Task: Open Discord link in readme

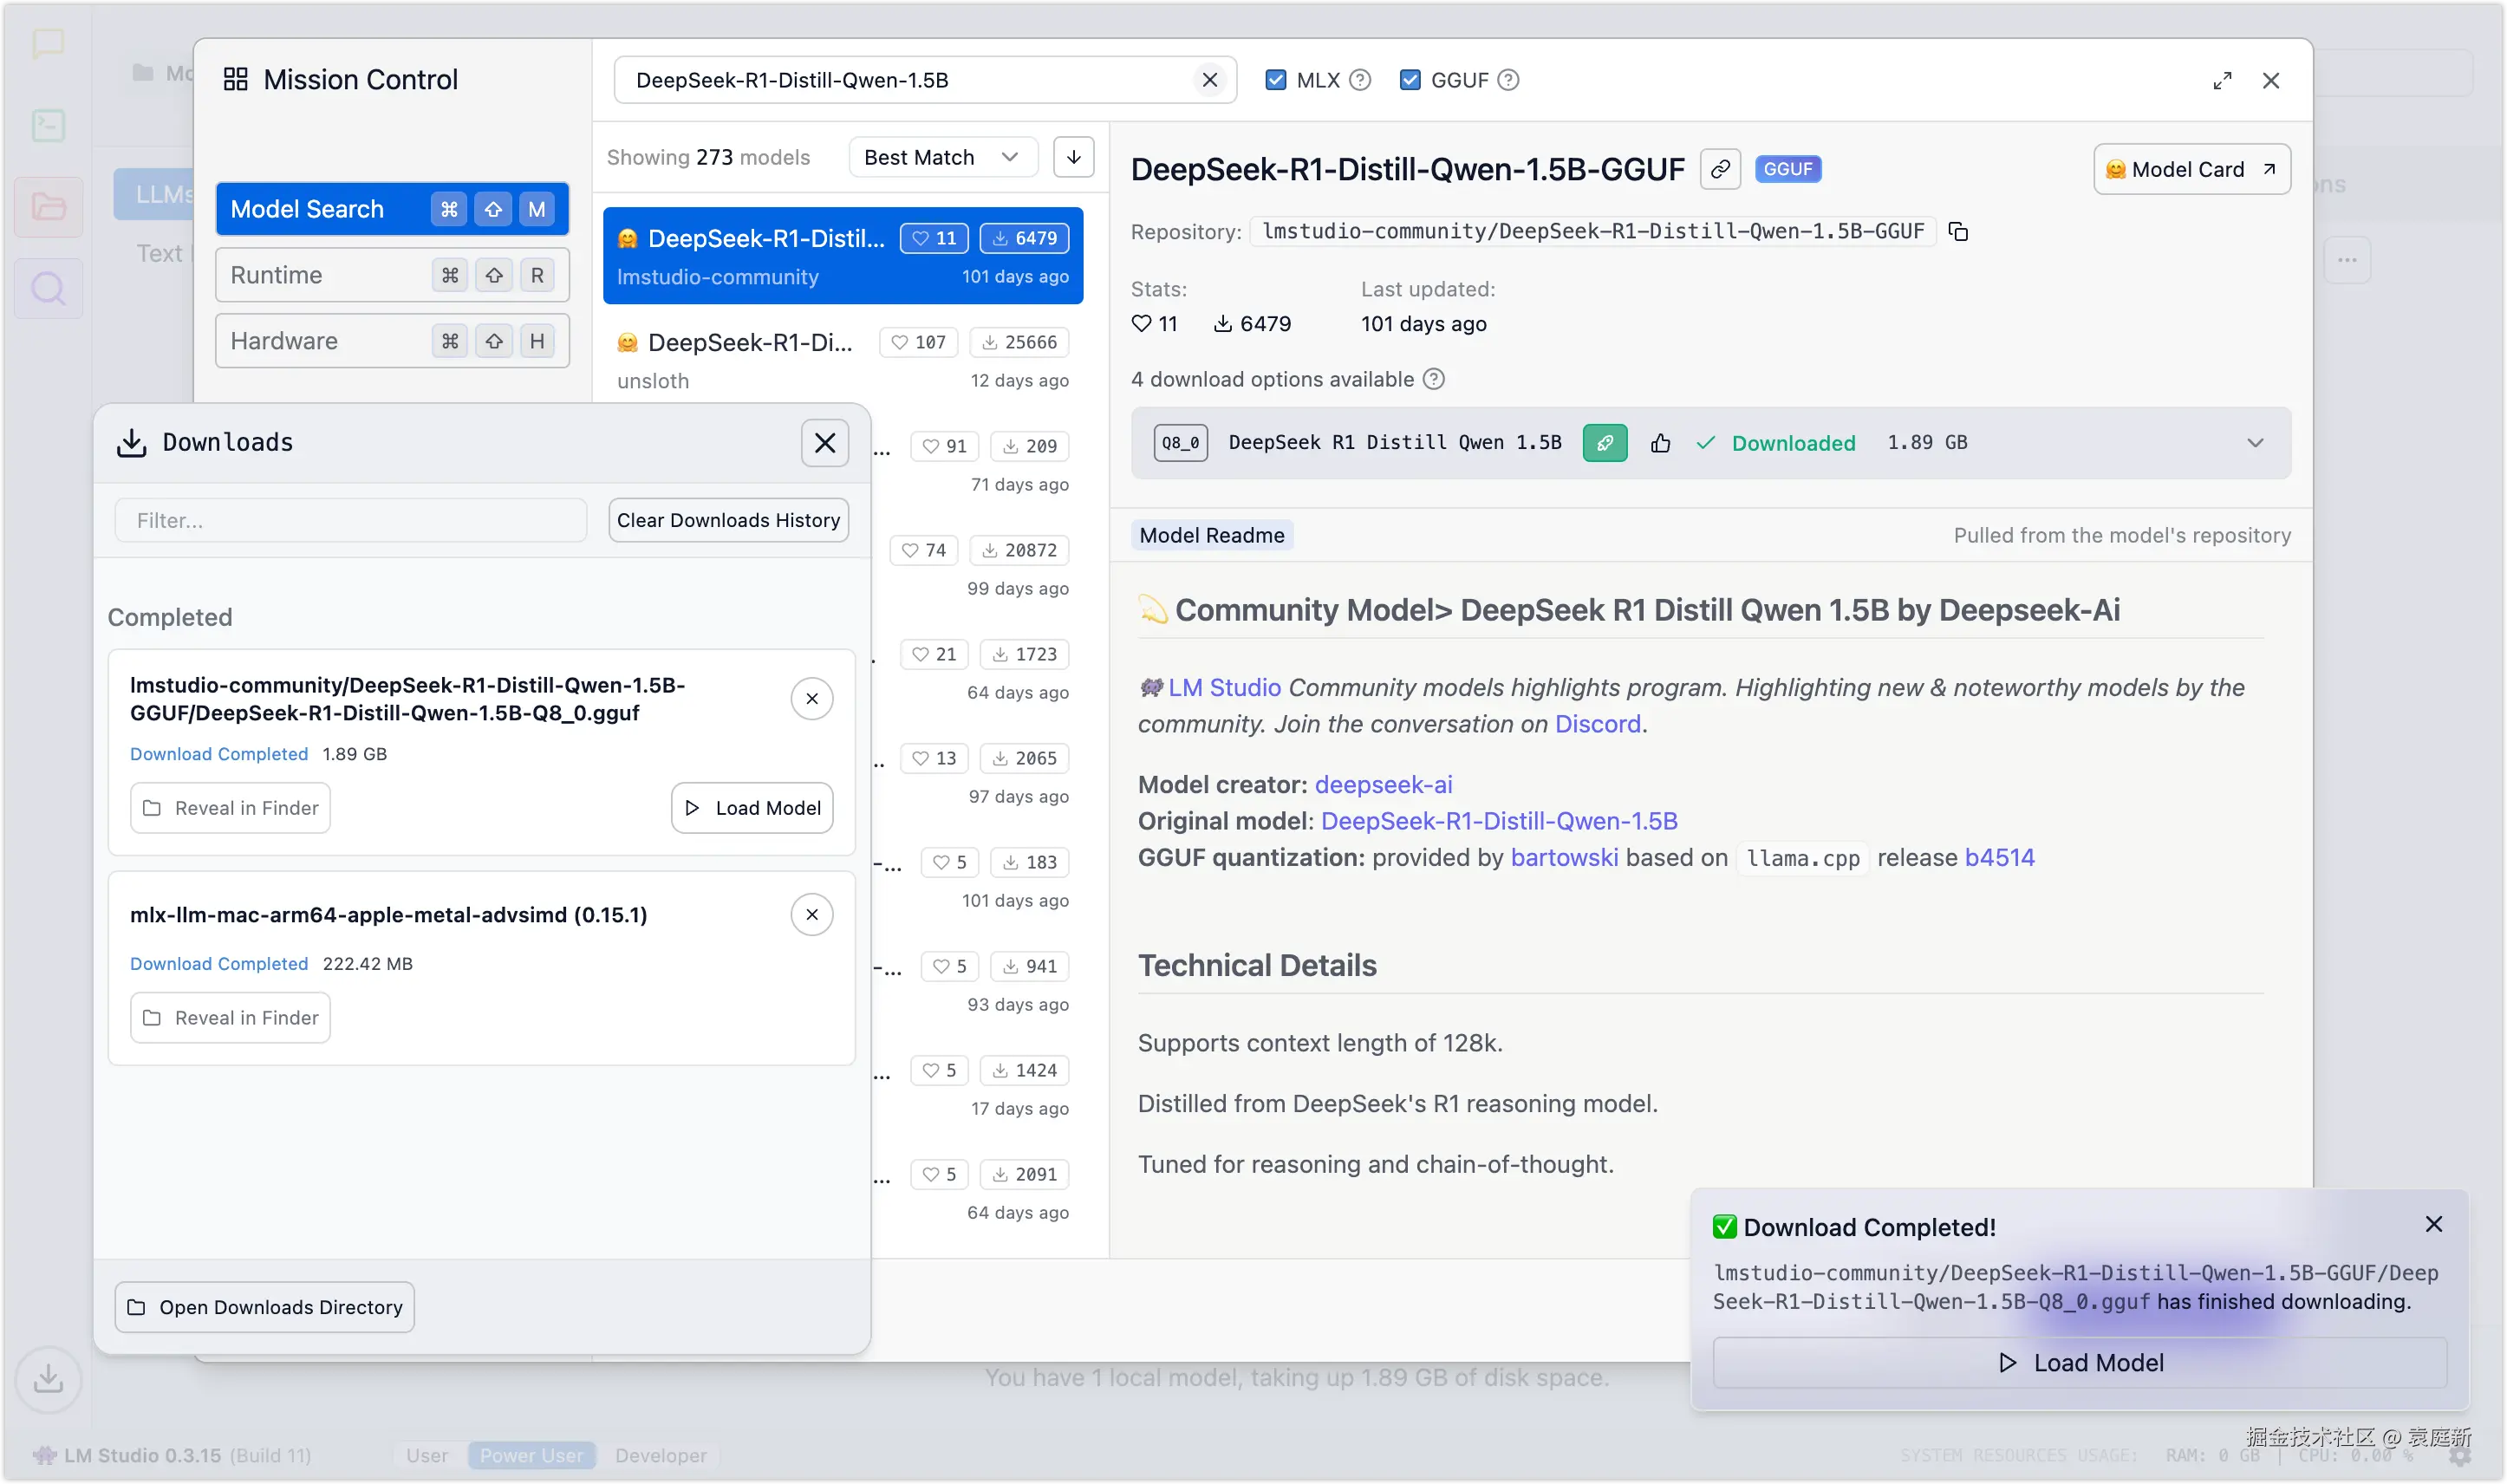Action: click(1597, 724)
